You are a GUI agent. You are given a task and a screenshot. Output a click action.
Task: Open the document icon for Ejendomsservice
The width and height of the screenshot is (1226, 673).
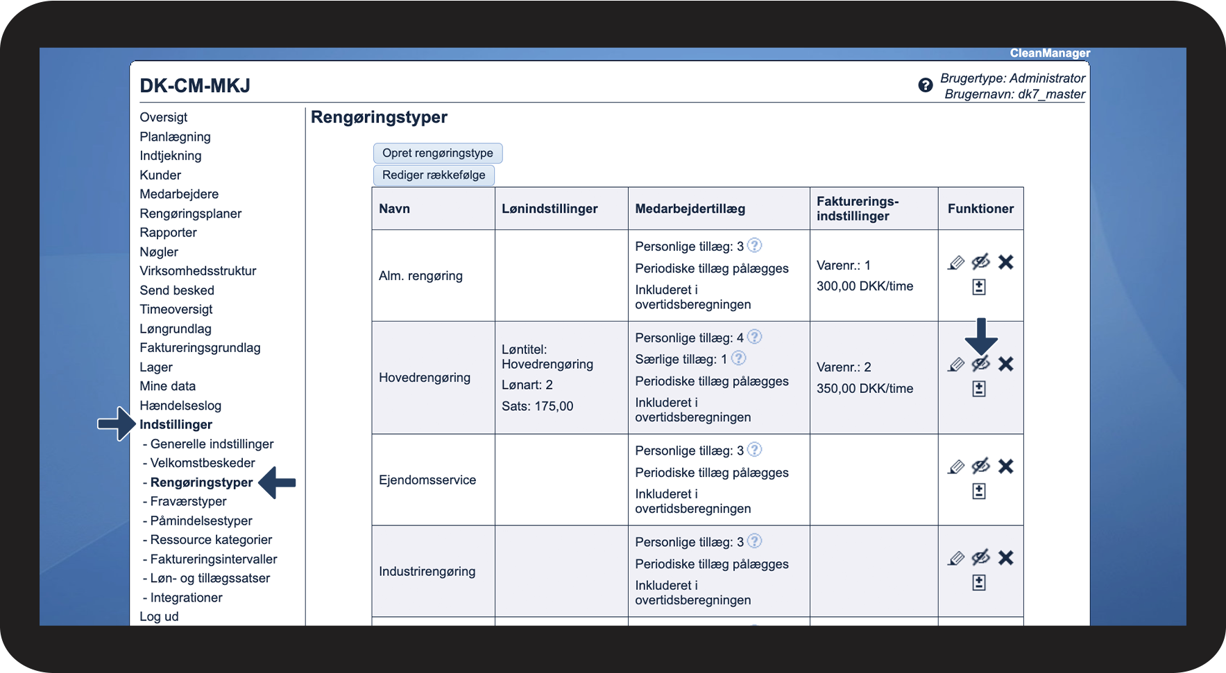pyautogui.click(x=979, y=491)
